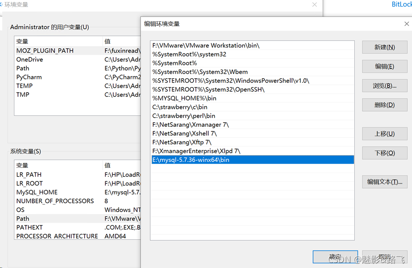The width and height of the screenshot is (412, 268).
Task: Close the 环境变量 window
Action: [x=315, y=5]
